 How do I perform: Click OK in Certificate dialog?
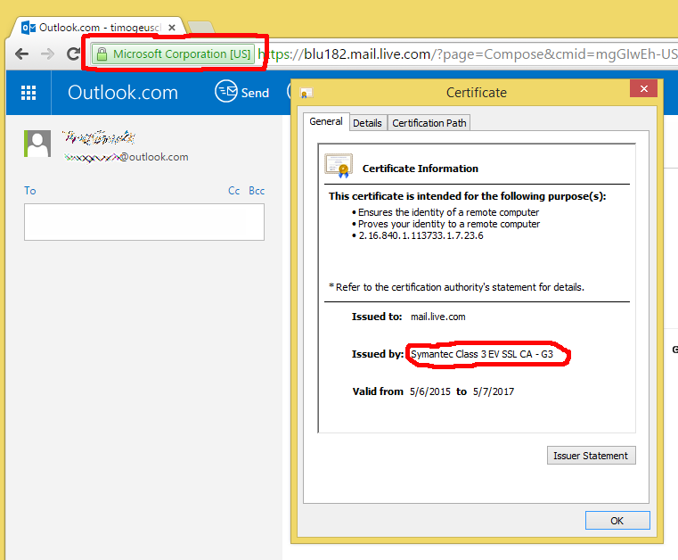(x=617, y=520)
